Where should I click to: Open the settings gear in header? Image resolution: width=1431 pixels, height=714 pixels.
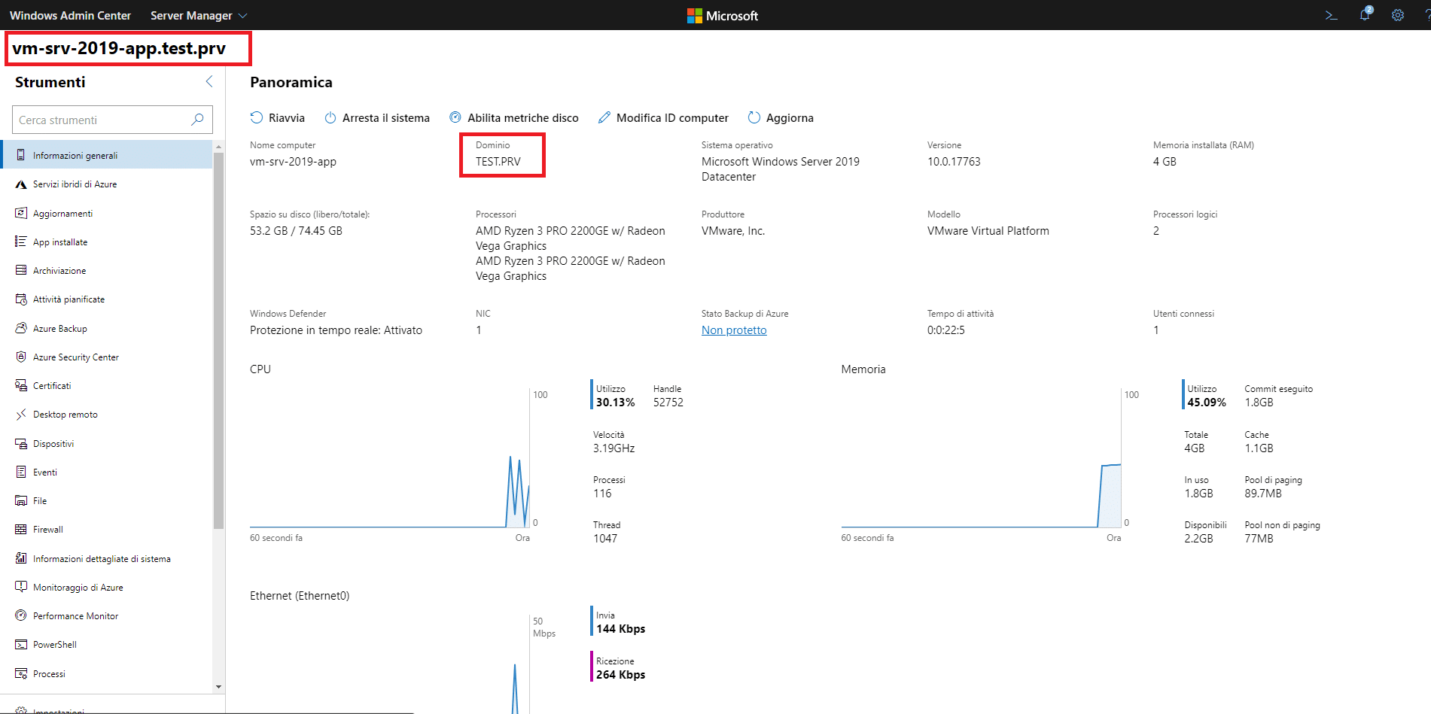point(1398,15)
